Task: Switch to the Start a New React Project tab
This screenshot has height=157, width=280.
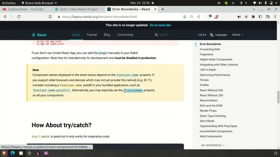Action: (x=79, y=9)
